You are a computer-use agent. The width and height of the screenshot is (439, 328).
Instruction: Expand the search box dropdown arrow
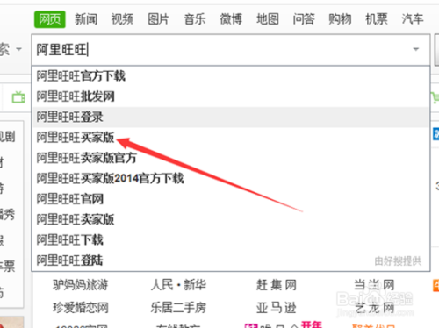416,49
